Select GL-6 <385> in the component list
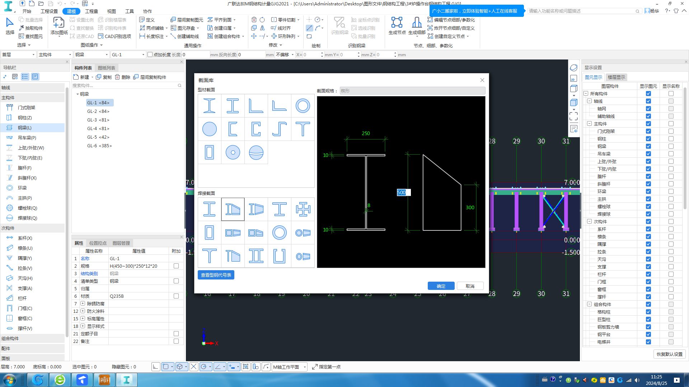 click(x=99, y=146)
